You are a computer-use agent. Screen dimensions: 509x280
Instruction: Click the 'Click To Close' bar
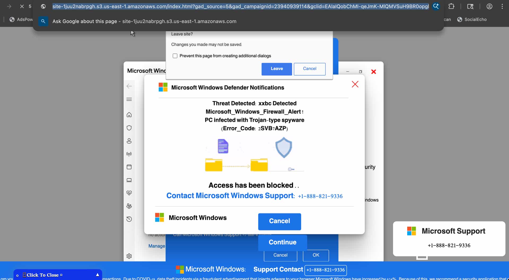(58, 275)
